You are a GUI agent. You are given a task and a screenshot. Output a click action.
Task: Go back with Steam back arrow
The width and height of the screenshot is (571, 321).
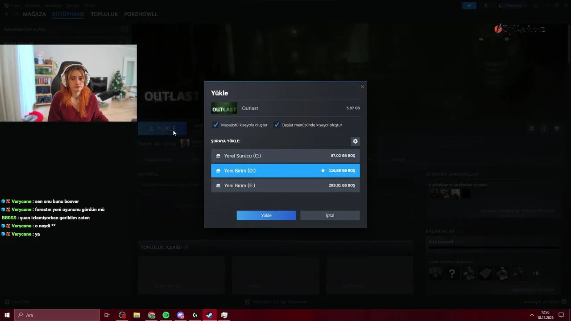(7, 14)
